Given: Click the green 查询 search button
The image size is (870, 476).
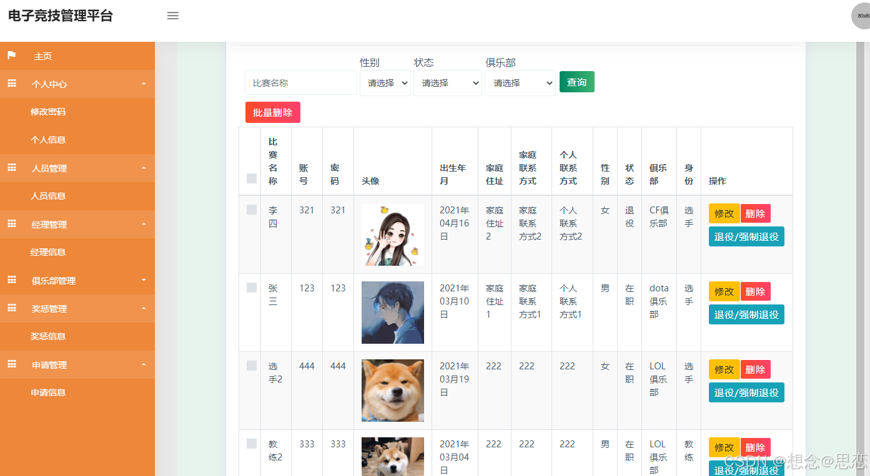Looking at the screenshot, I should (x=577, y=82).
